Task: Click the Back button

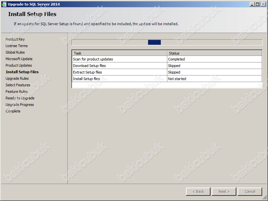Action: [198, 192]
